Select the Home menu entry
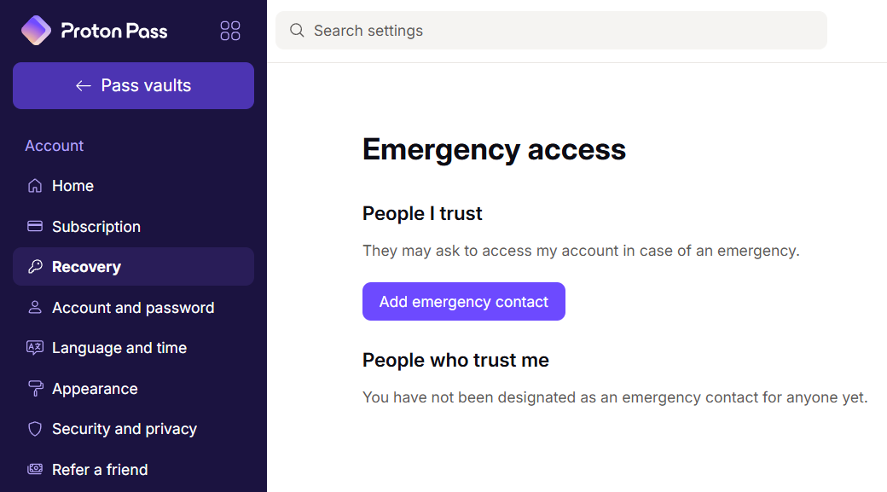 [72, 185]
